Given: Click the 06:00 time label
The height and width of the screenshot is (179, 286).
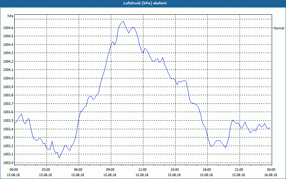Looking at the screenshot, I should (x=79, y=170).
